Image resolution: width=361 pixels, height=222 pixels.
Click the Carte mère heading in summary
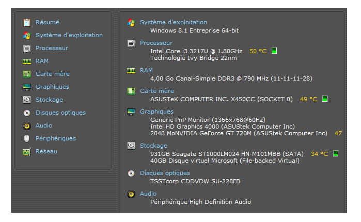click(x=156, y=91)
